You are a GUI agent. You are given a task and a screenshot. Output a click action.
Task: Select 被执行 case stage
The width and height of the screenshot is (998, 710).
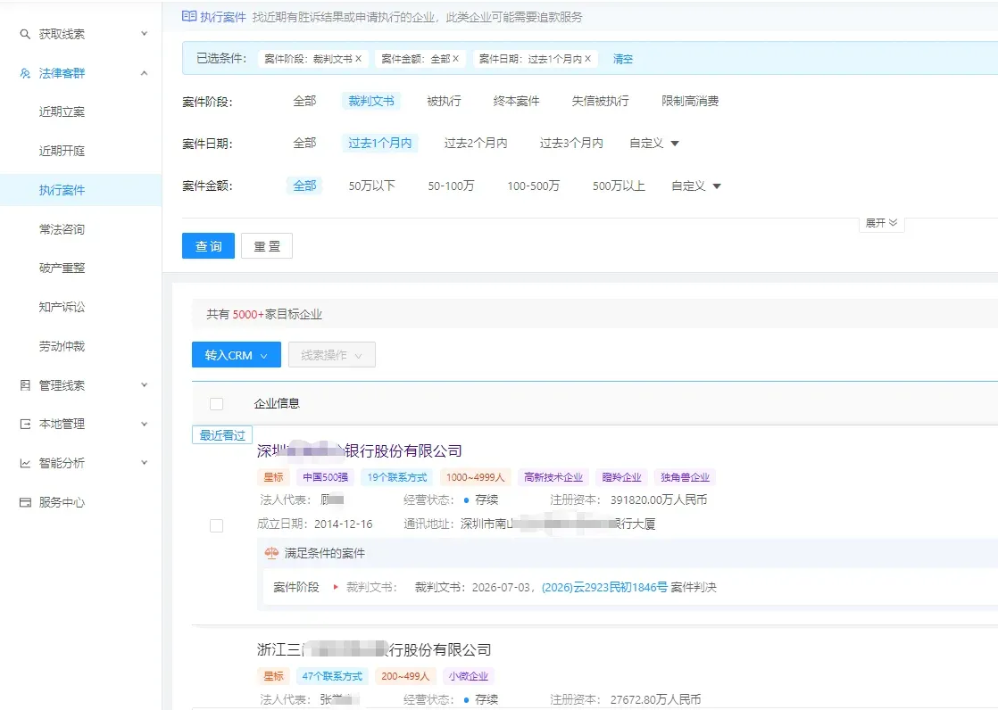(x=444, y=101)
